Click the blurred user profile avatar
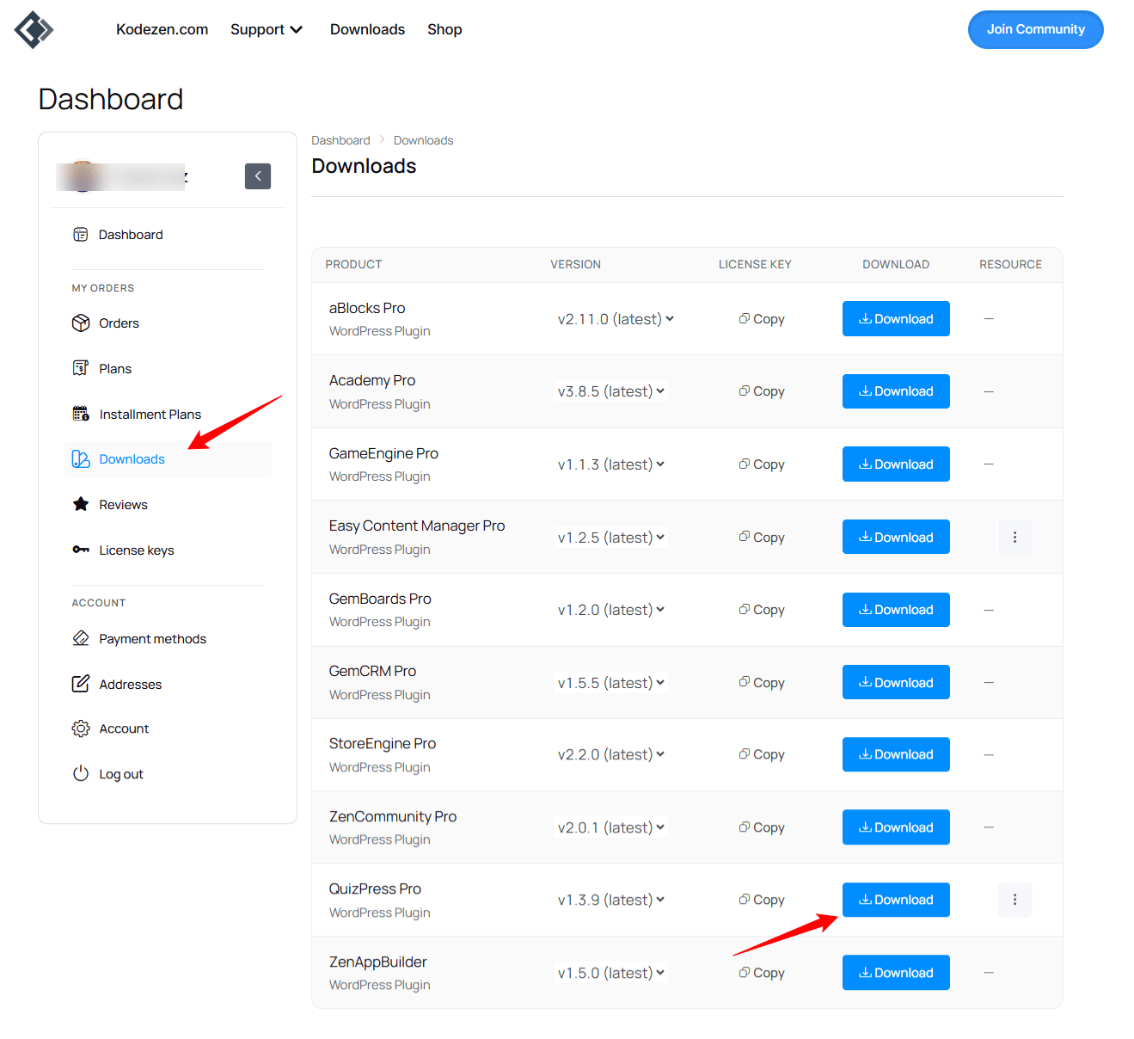The image size is (1134, 1039). [83, 176]
